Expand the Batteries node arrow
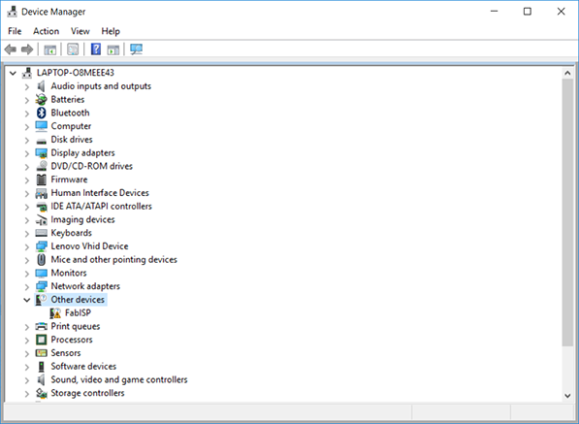Image resolution: width=579 pixels, height=424 pixels. (26, 100)
